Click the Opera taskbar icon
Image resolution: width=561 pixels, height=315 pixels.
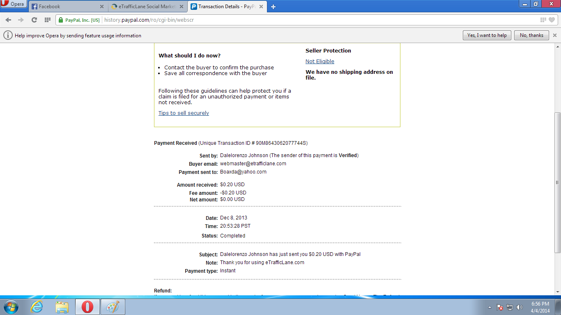pyautogui.click(x=87, y=307)
